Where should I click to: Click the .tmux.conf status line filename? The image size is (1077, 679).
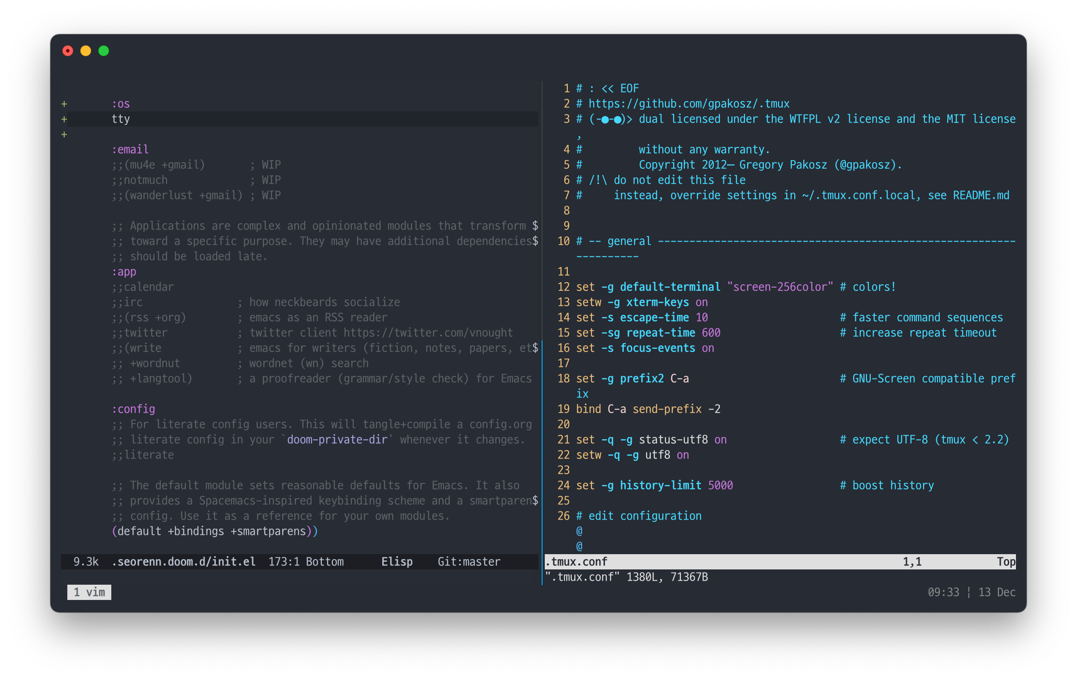coord(576,562)
